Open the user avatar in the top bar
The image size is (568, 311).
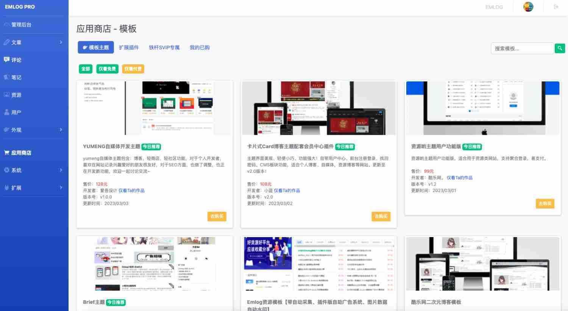coord(528,6)
